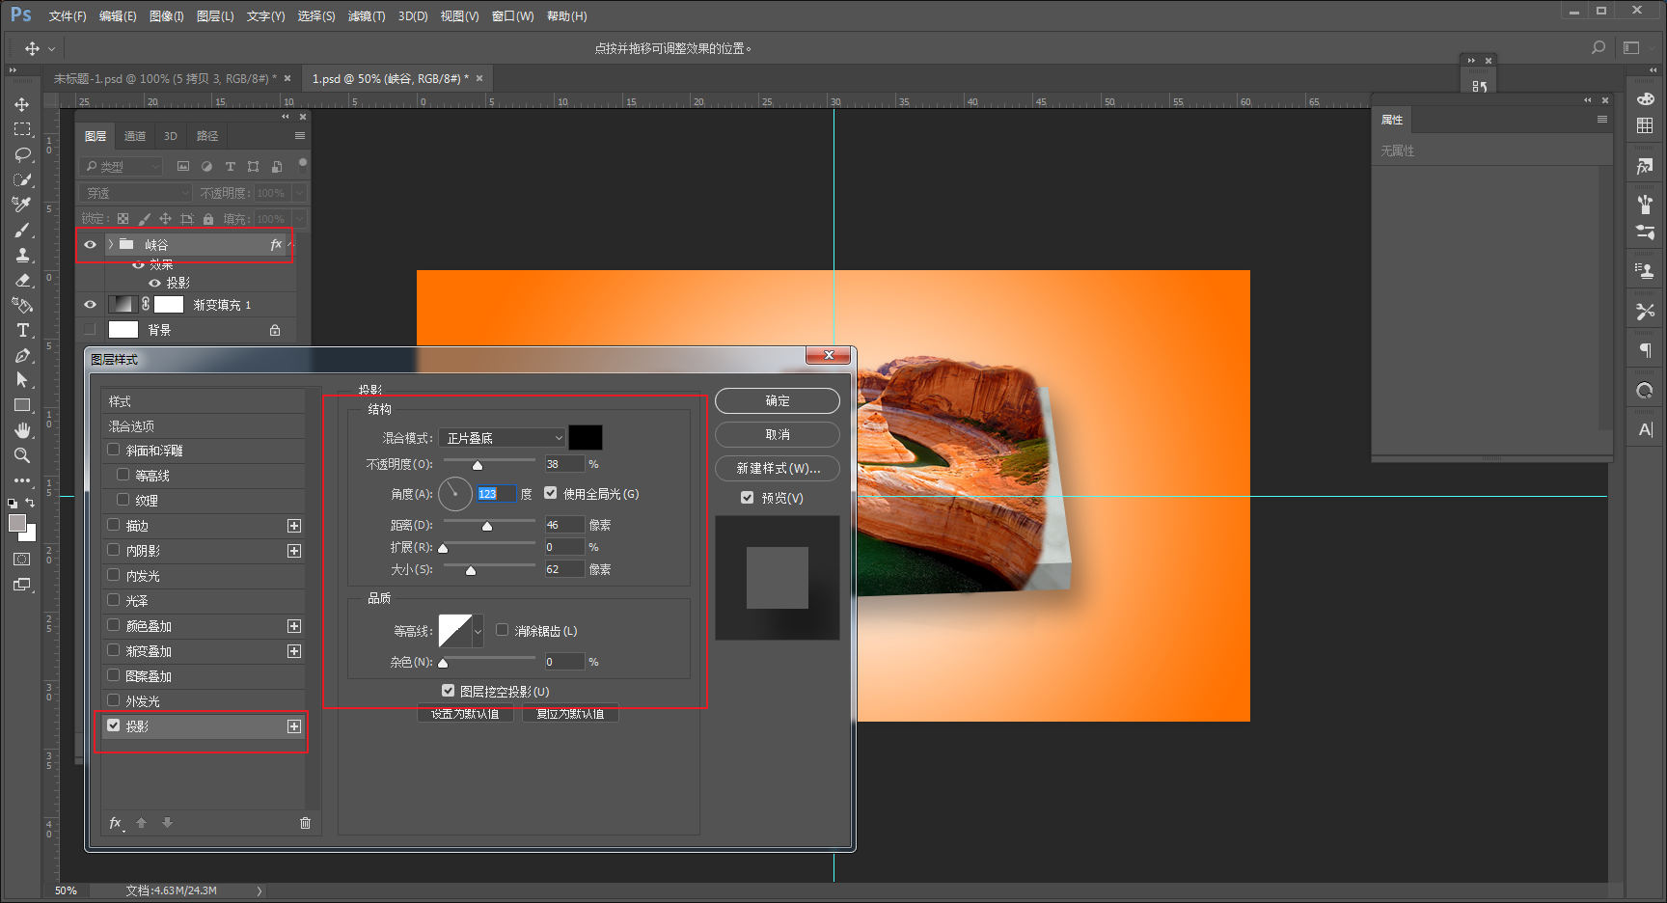Viewport: 1667px width, 903px height.
Task: Open the Layers panel menu
Action: 300,136
